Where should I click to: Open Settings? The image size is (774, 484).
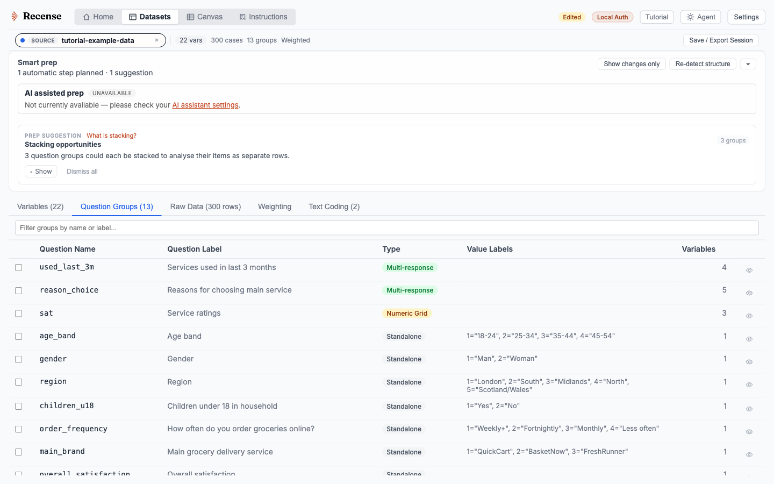(x=746, y=17)
